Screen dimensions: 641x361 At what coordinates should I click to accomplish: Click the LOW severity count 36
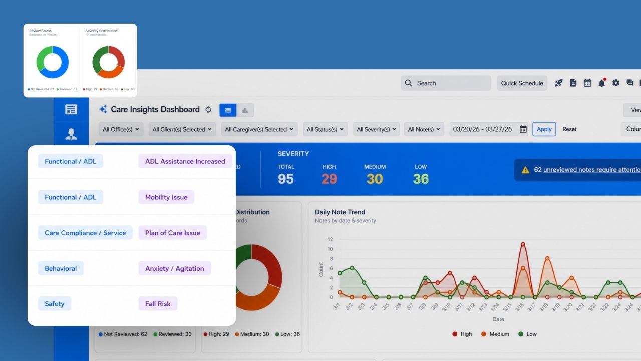click(421, 179)
